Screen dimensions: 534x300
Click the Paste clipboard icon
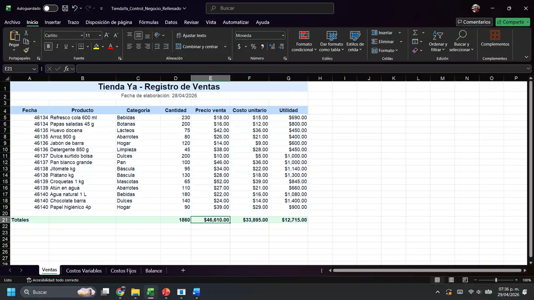(14, 36)
